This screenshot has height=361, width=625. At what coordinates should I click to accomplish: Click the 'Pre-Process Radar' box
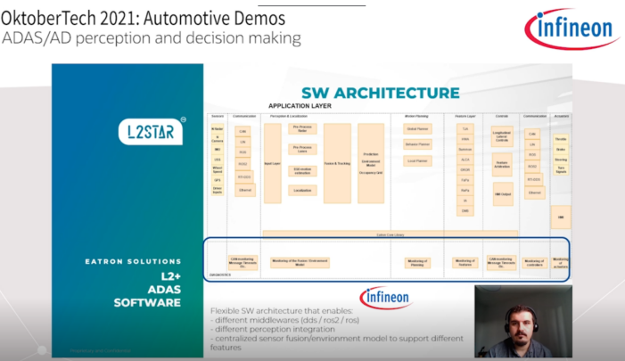pyautogui.click(x=302, y=128)
